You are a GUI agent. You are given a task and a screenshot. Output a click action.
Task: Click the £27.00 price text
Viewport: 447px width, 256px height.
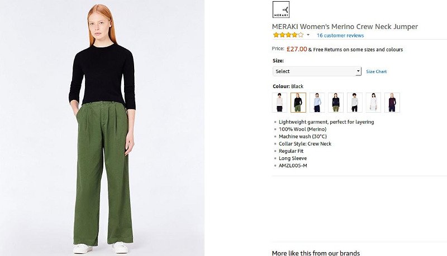[x=297, y=49]
